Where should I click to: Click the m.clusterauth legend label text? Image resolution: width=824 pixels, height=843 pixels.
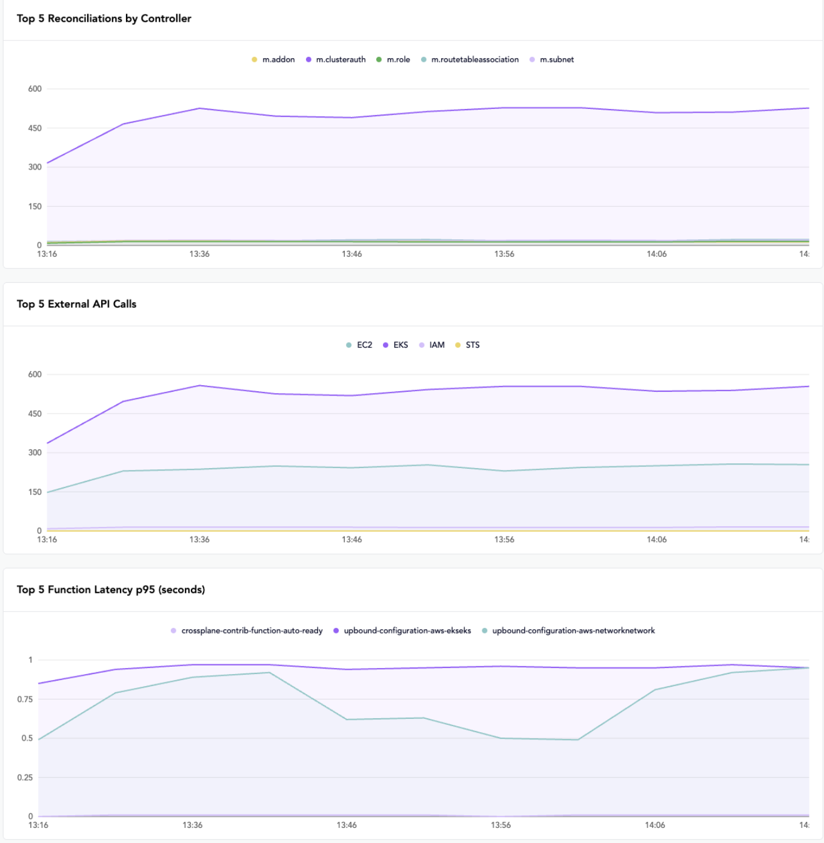pos(340,59)
